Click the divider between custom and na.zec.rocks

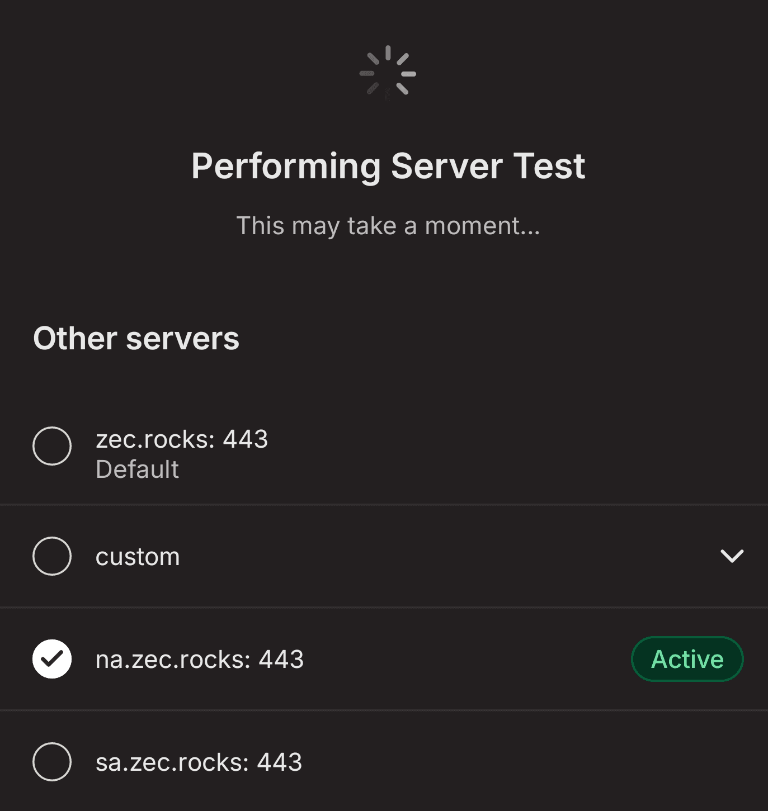pyautogui.click(x=384, y=608)
